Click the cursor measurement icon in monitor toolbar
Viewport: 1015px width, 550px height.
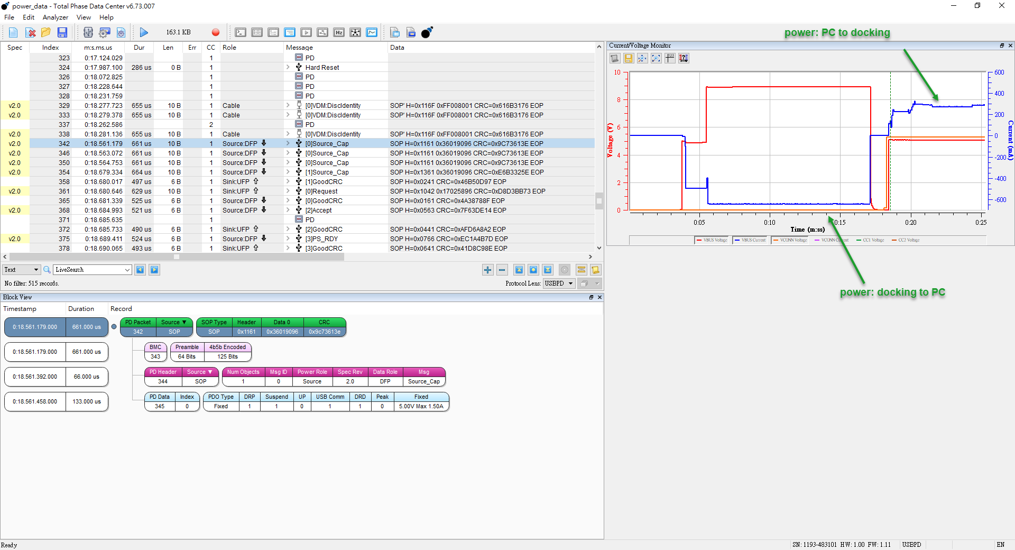670,58
